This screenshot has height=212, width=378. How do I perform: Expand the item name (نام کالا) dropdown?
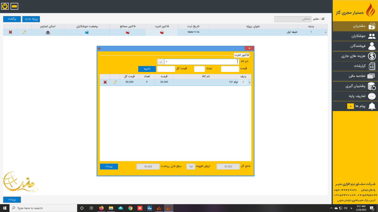(x=167, y=62)
